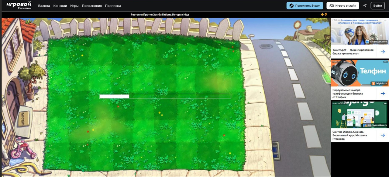This screenshot has width=389, height=177.
Task: Open the arrow on the Телфин ad
Action: (x=383, y=93)
